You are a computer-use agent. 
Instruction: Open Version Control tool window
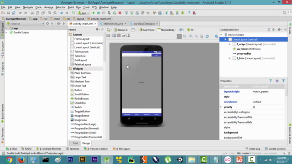(x=96, y=149)
